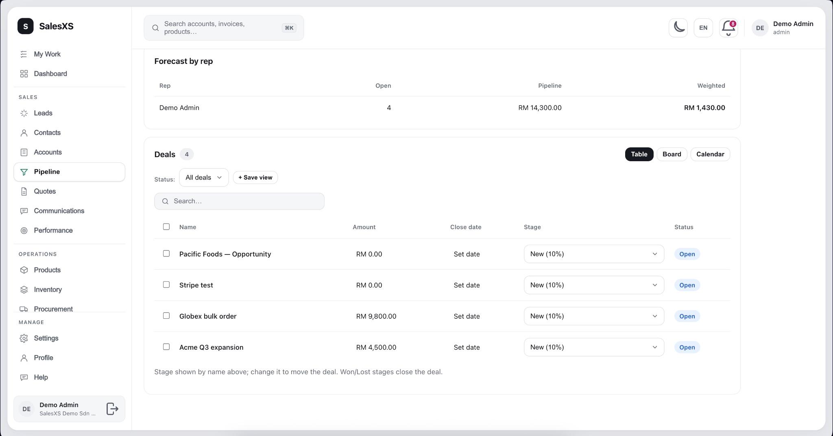Viewport: 833px width, 436px height.
Task: Click the SalesXS logo badge
Action: [x=26, y=26]
